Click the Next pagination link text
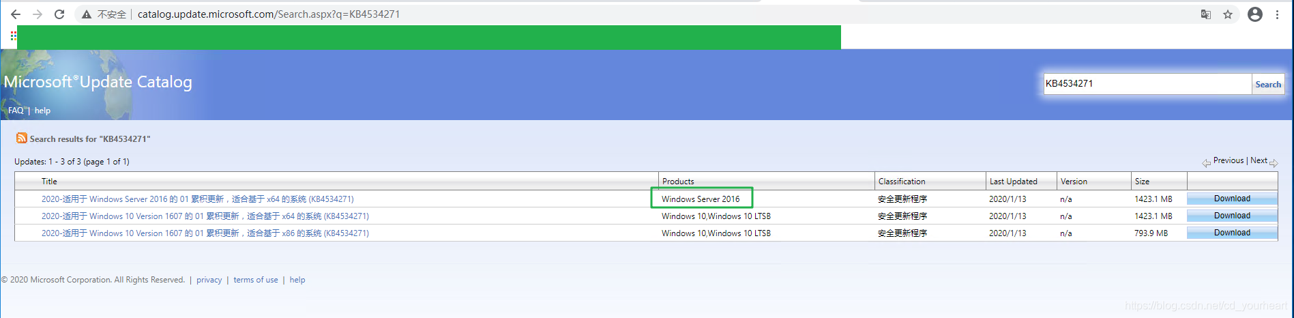Viewport: 1294px width, 318px height. [1259, 160]
